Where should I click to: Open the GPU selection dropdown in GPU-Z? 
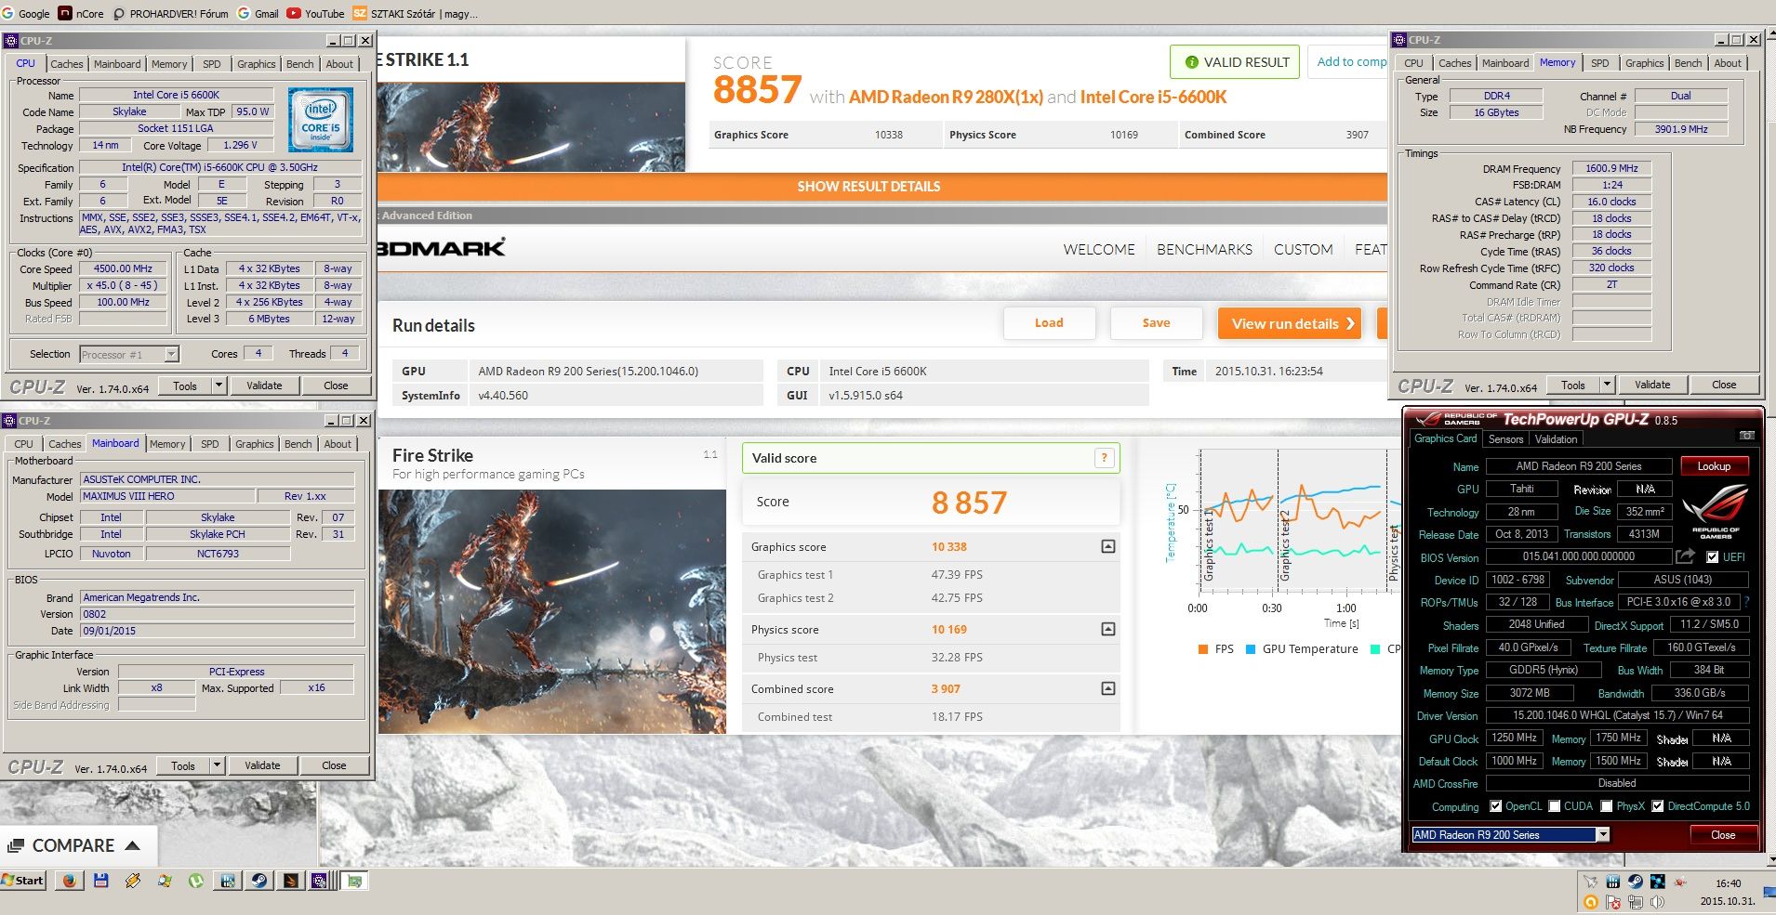1603,835
